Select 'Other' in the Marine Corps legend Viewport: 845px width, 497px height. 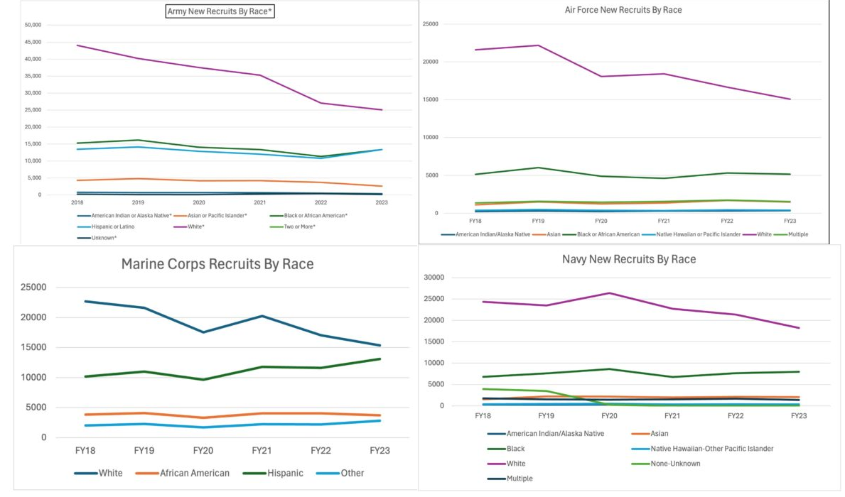(352, 473)
